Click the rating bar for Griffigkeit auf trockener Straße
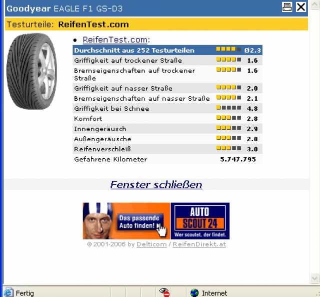 point(228,60)
